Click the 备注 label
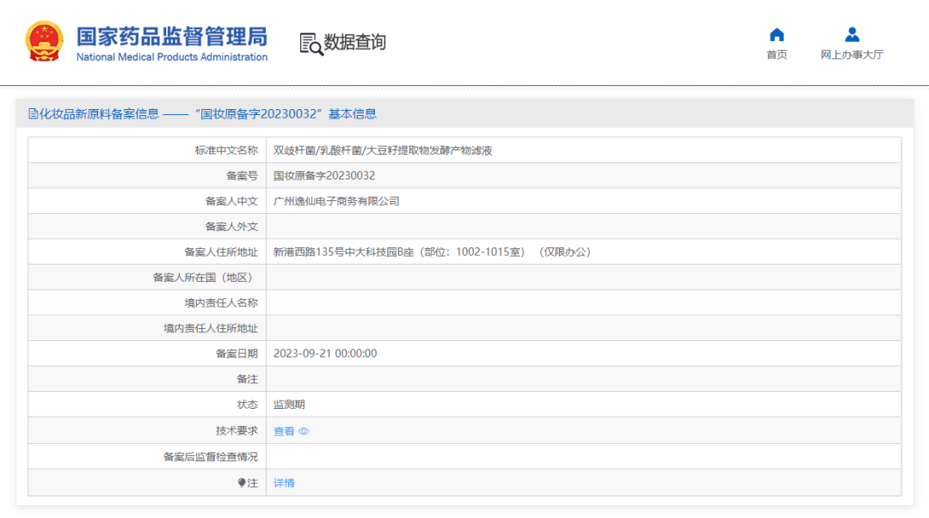This screenshot has height=518, width=929. [x=248, y=380]
